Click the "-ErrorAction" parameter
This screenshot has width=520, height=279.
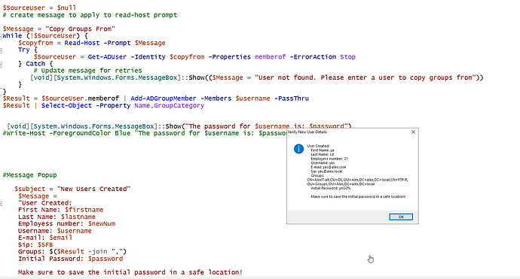coord(313,56)
